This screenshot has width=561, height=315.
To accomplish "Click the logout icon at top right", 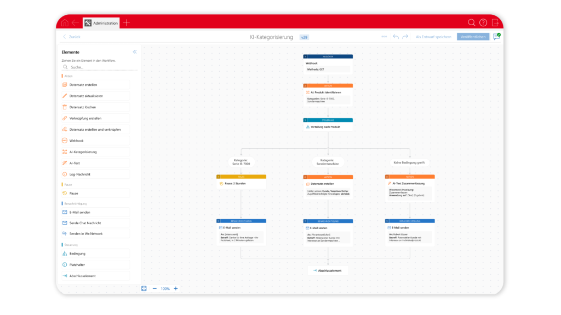I will pos(495,22).
